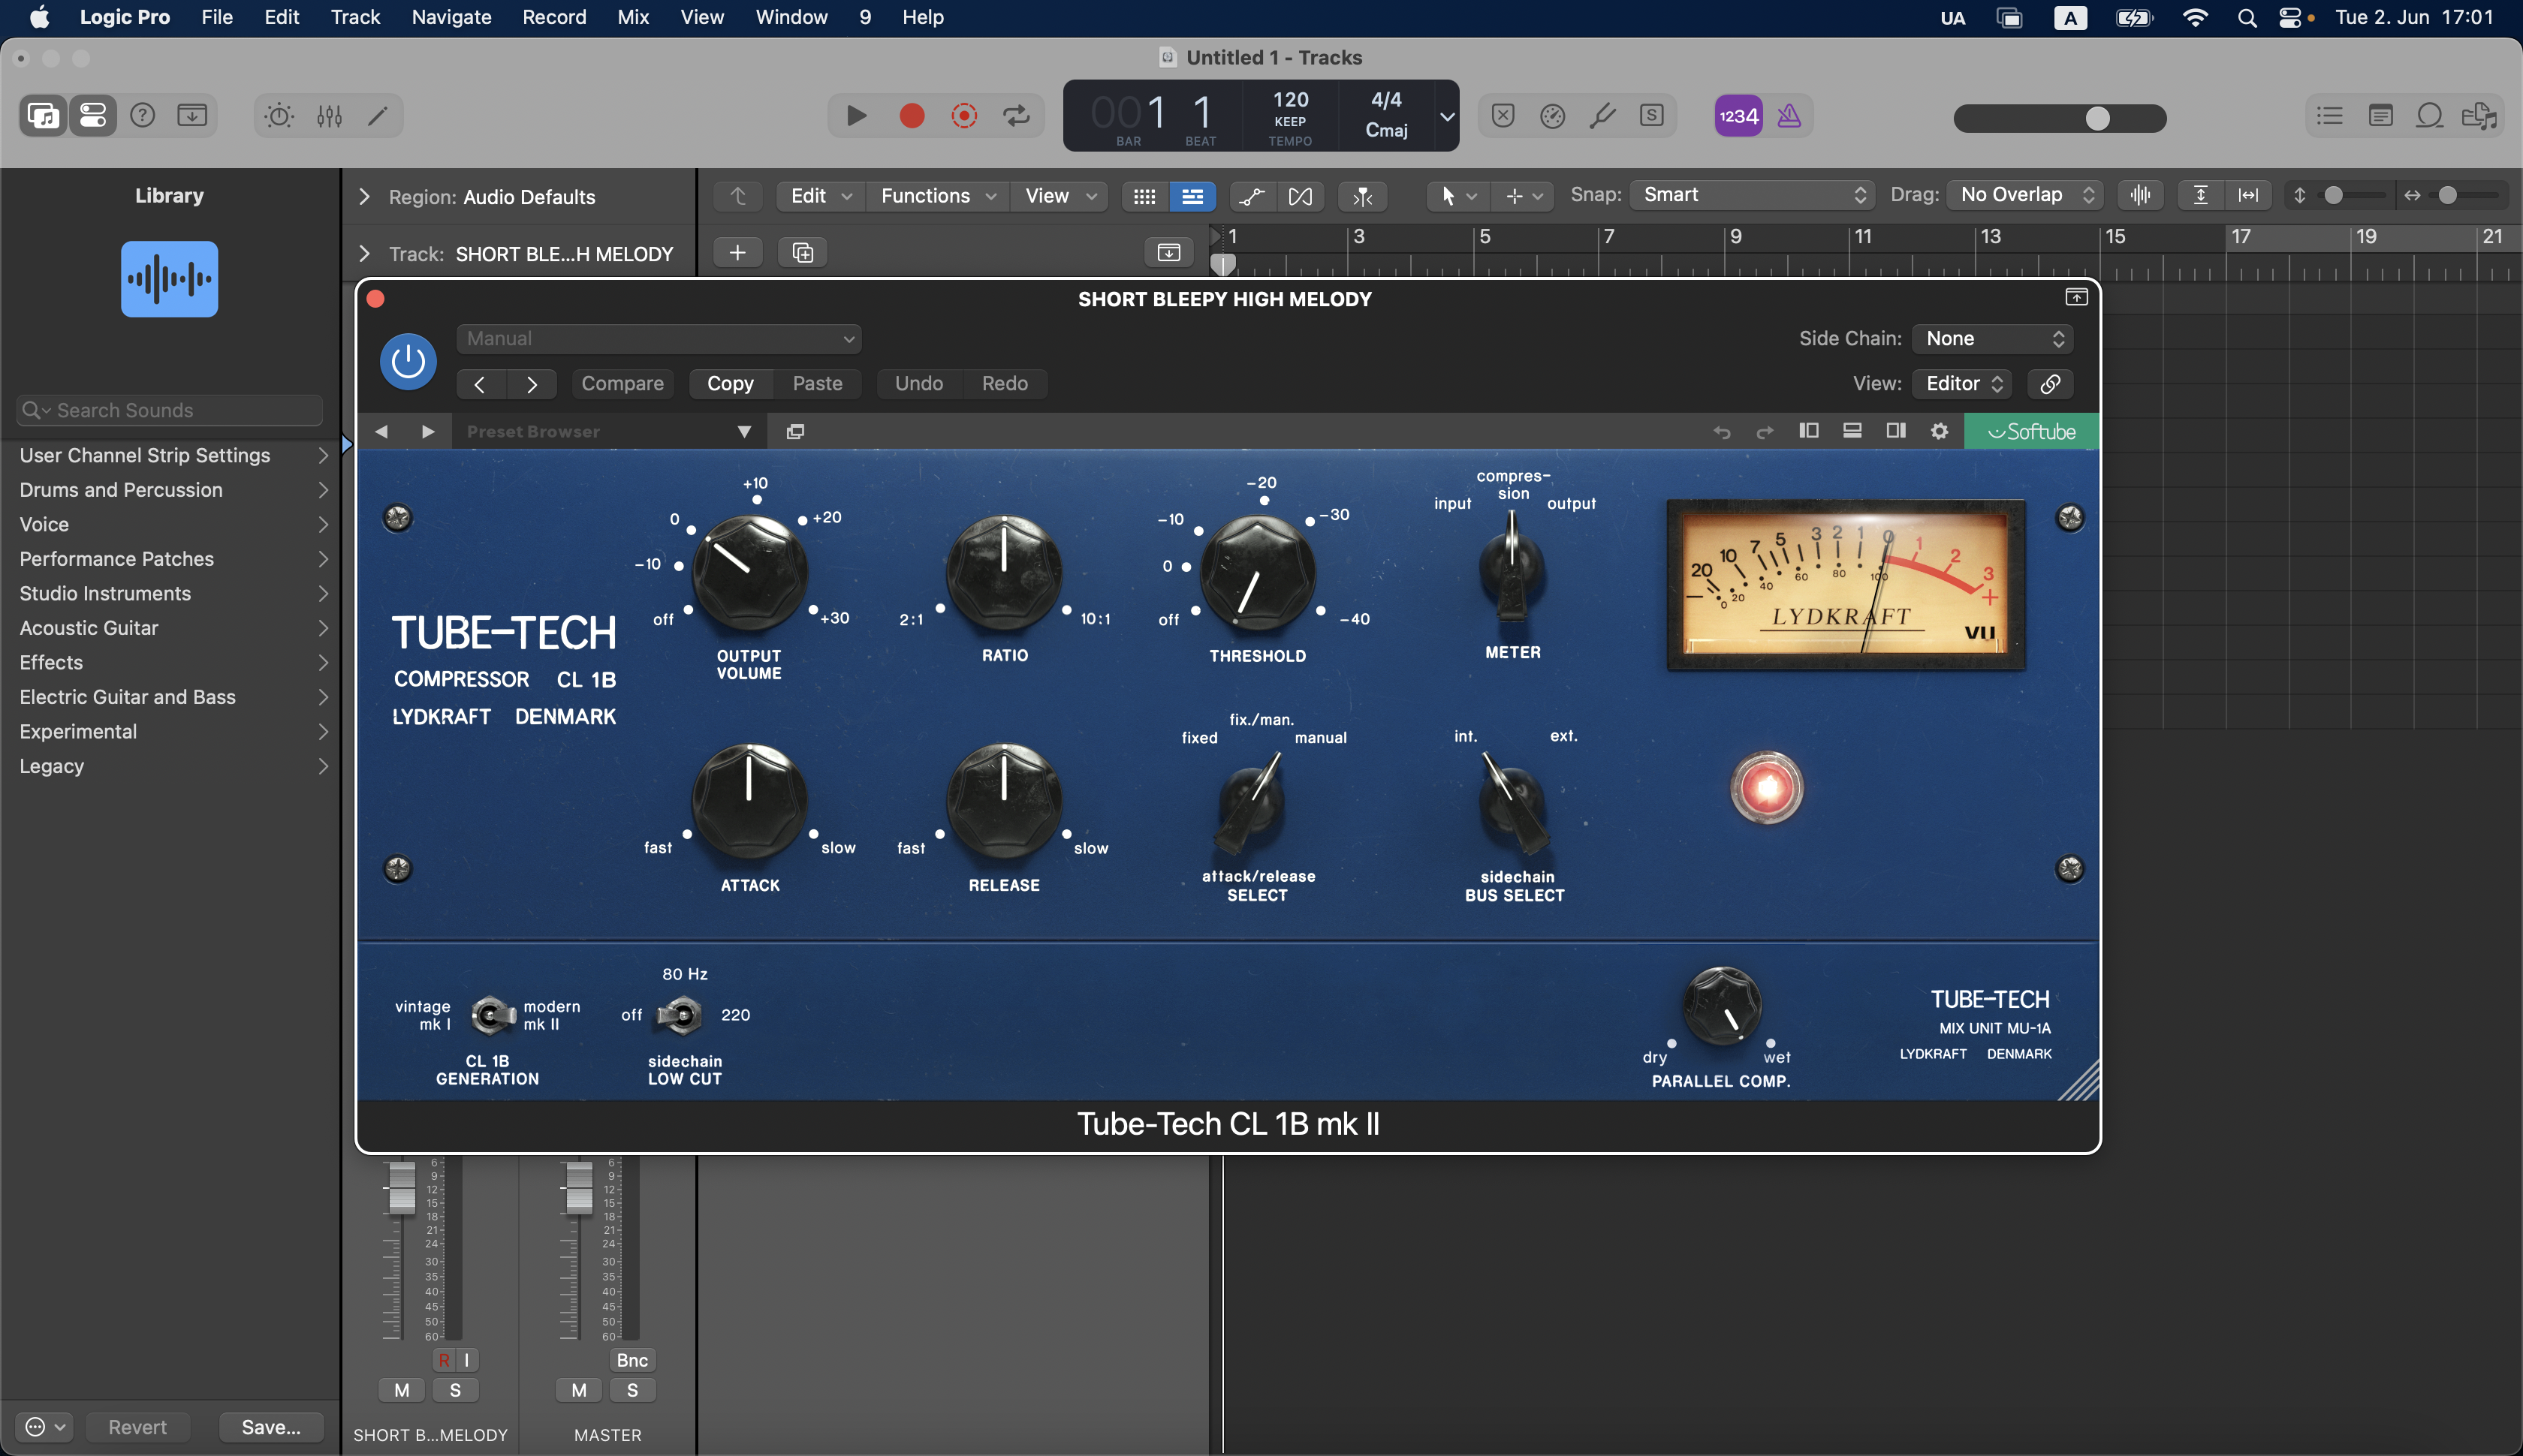Image resolution: width=2523 pixels, height=1456 pixels.
Task: Enable the Count-in 1234 button
Action: 1738,116
